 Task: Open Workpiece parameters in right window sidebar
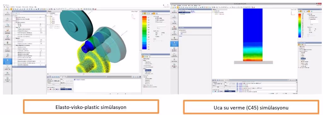[x=174, y=27]
